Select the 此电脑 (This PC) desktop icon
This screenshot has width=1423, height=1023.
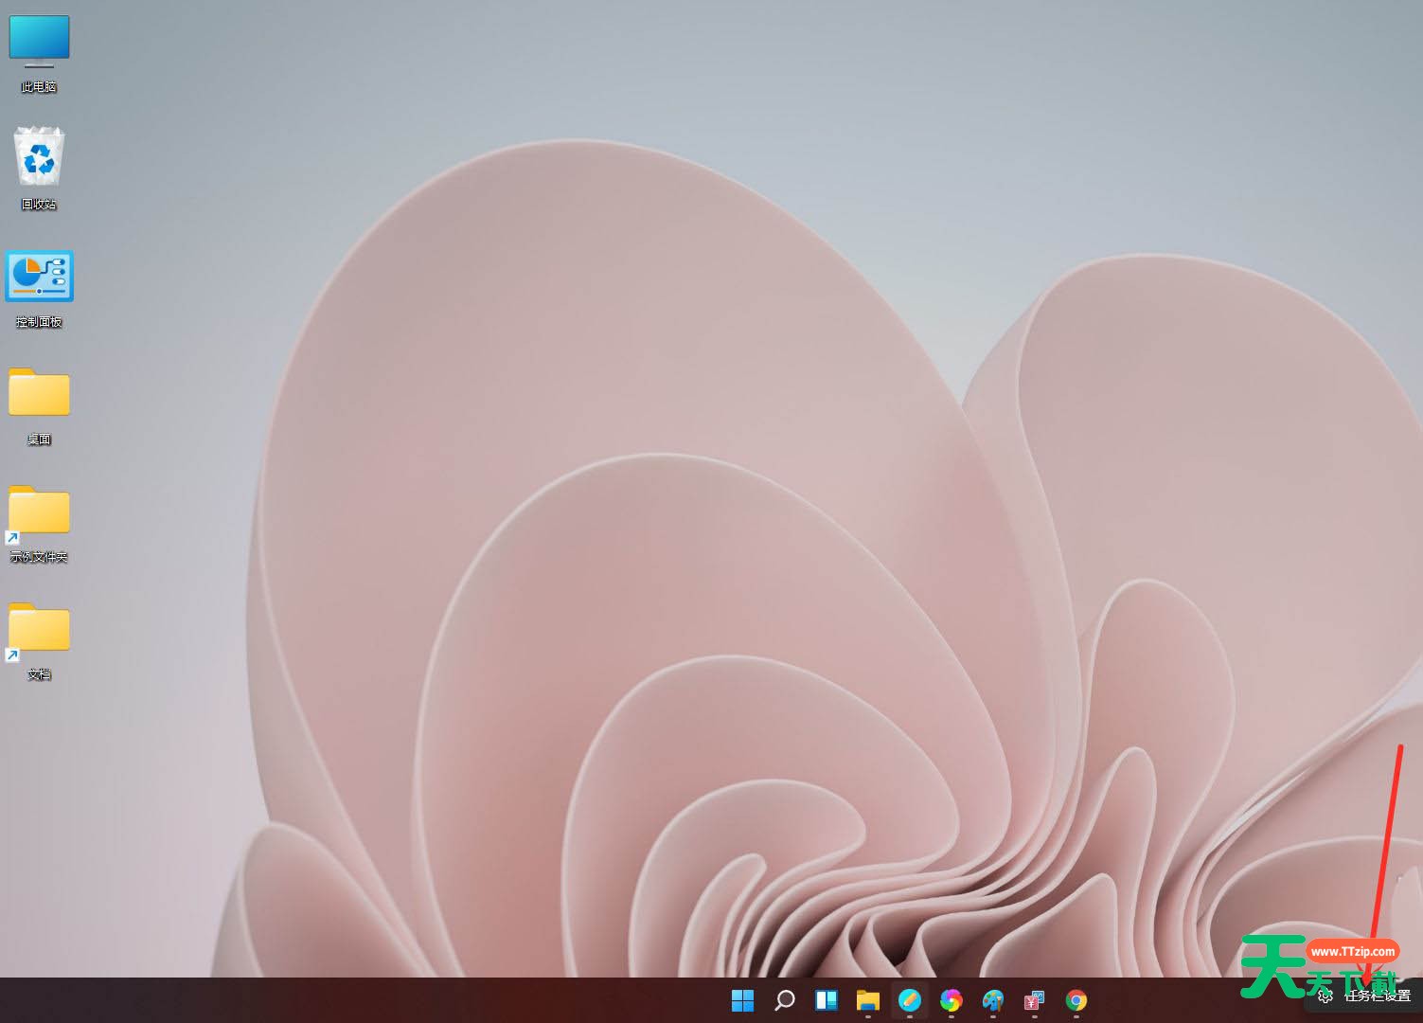(39, 43)
